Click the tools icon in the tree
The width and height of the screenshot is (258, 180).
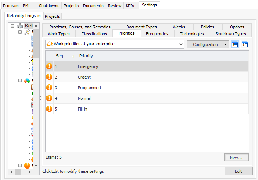[x=27, y=33]
